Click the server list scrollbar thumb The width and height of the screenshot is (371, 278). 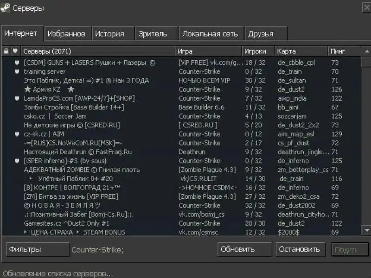pos(366,62)
